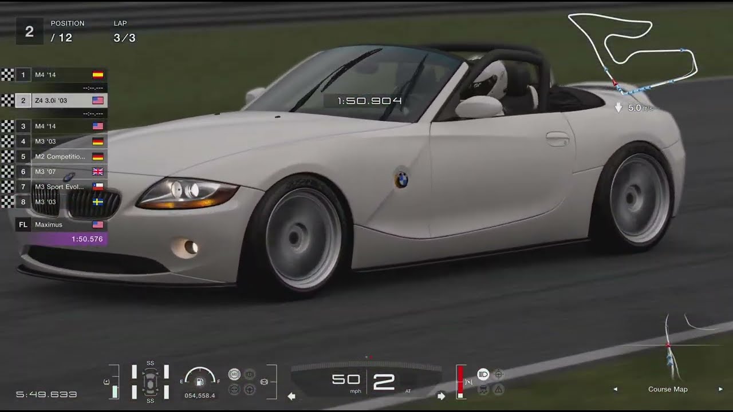Click the left turn signal arrow
Screen dimensions: 733x412
pyautogui.click(x=291, y=395)
